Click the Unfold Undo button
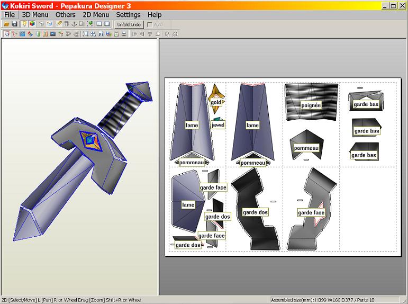Image resolution: width=408 pixels, height=304 pixels. [x=129, y=24]
